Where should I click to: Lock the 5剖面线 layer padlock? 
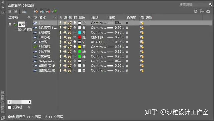(x=70, y=47)
